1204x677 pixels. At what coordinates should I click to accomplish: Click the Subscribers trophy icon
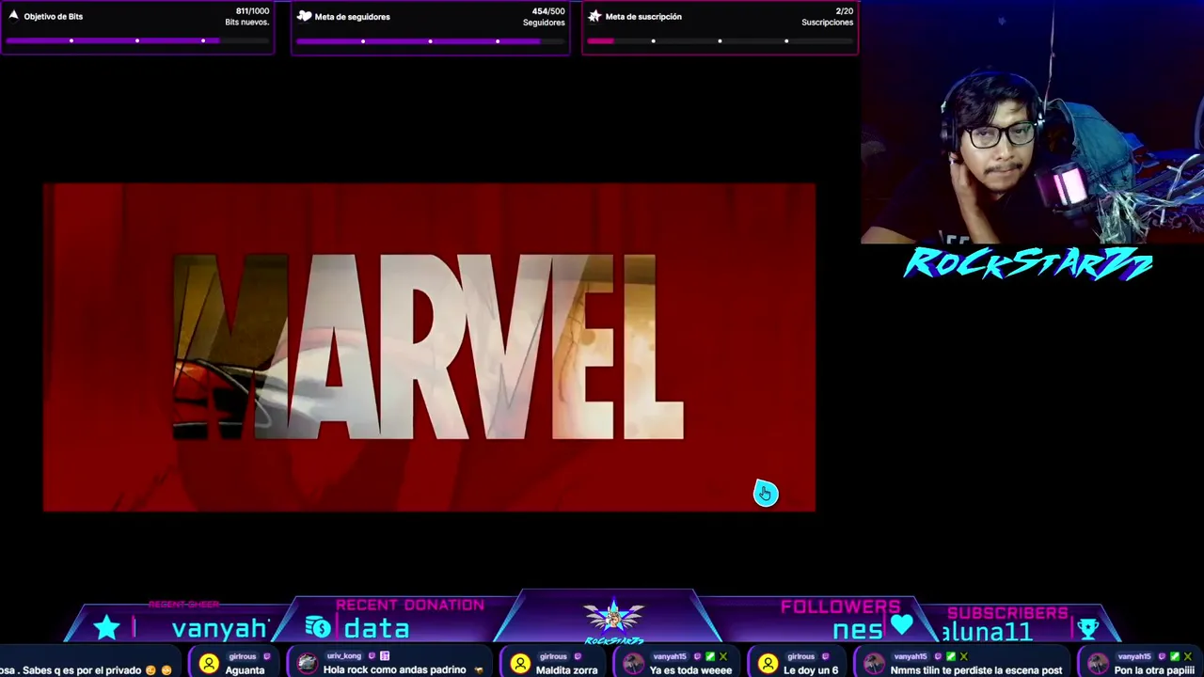[x=1087, y=628]
